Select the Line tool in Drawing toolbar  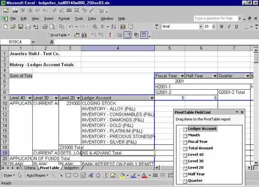coord(53,175)
